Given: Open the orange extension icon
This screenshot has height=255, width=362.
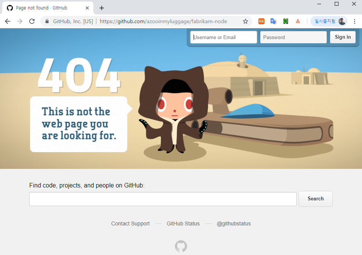Looking at the screenshot, I should tap(261, 22).
